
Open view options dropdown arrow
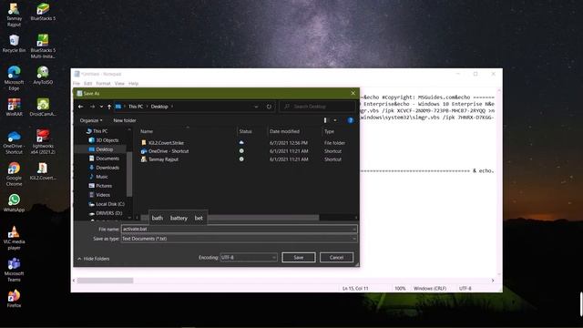coord(335,120)
